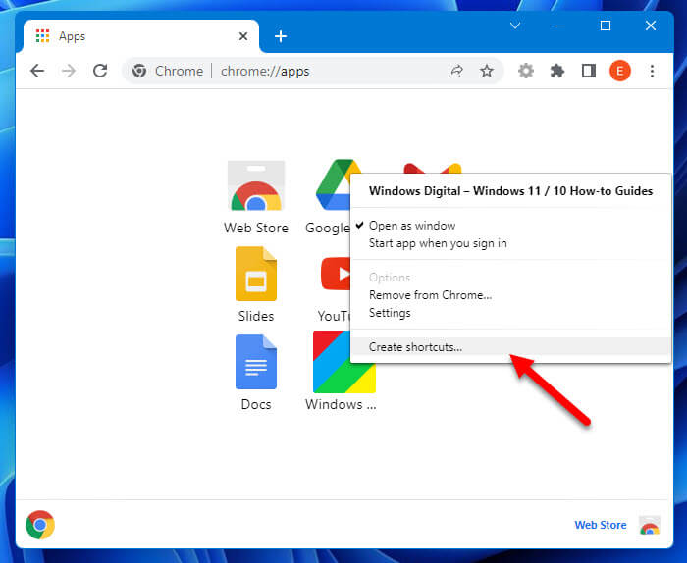The height and width of the screenshot is (563, 687).
Task: Launch the Google Drive app icon
Action: point(333,184)
